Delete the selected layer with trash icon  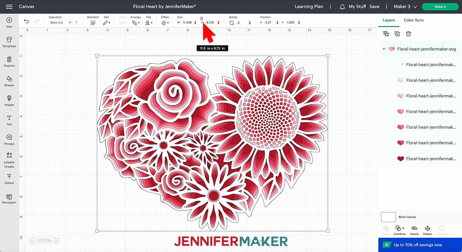[x=409, y=34]
